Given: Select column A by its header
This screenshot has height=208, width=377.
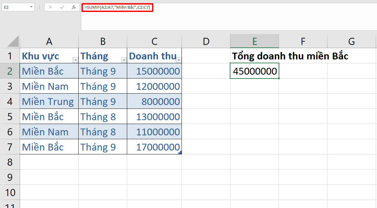Looking at the screenshot, I should pos(49,41).
